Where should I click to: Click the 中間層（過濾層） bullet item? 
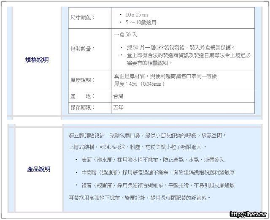158,173
